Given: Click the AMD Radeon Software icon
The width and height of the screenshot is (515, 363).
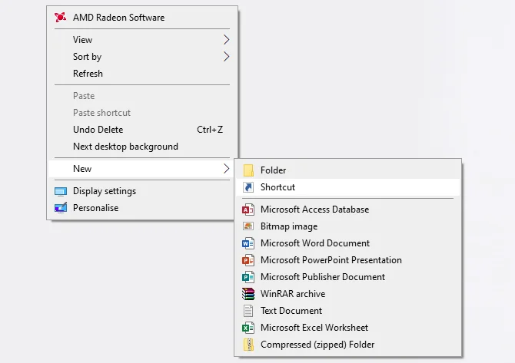Looking at the screenshot, I should (x=61, y=17).
